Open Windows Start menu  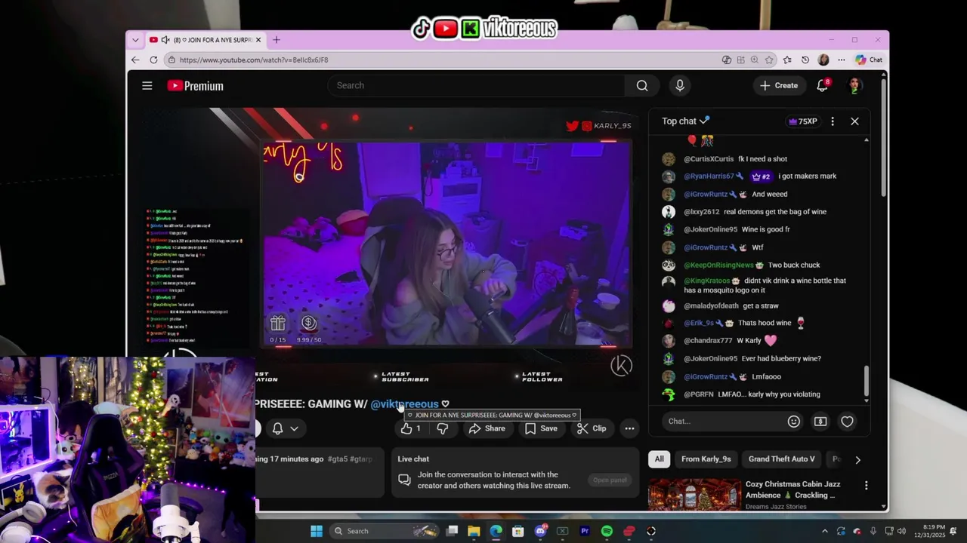pos(317,531)
